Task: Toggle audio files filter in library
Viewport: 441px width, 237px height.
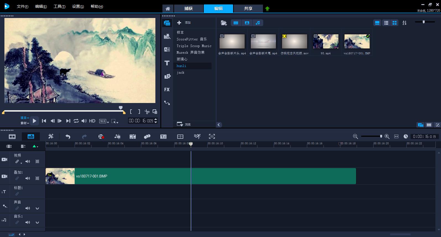Action: [258, 23]
